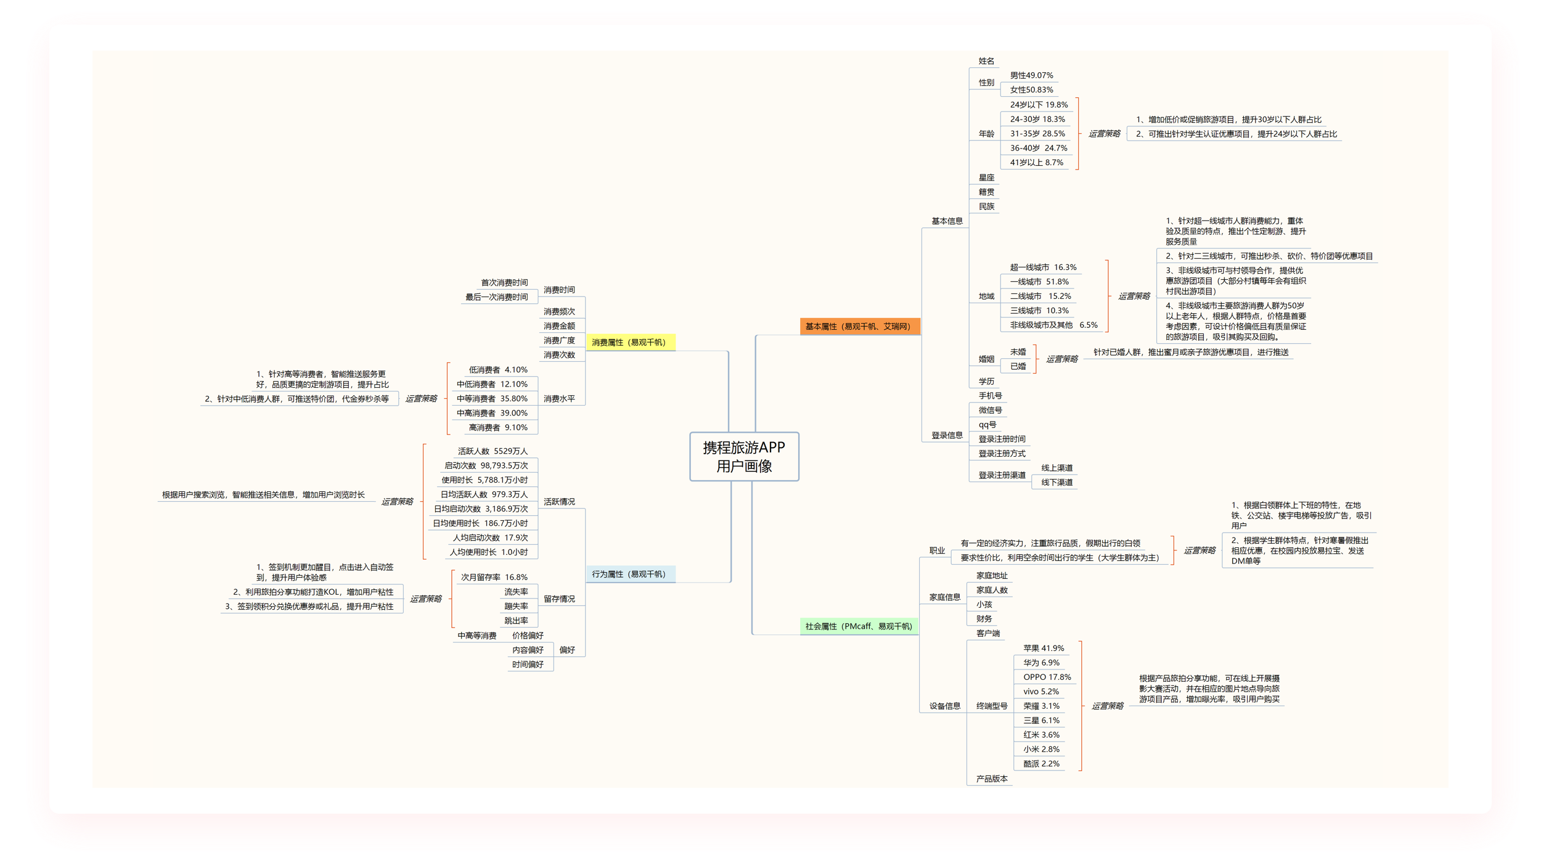Viewport: 1541px width, 863px height.
Task: Click the 运营策略 label beside 年龄 brackets
Action: click(1104, 133)
